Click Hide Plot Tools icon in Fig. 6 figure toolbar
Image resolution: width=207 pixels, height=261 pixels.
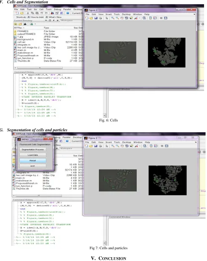161,18
